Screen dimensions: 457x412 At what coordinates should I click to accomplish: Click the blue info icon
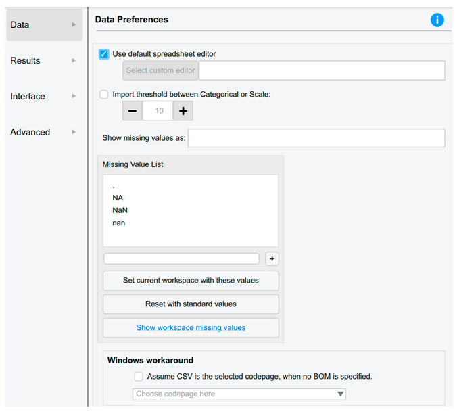click(x=437, y=20)
